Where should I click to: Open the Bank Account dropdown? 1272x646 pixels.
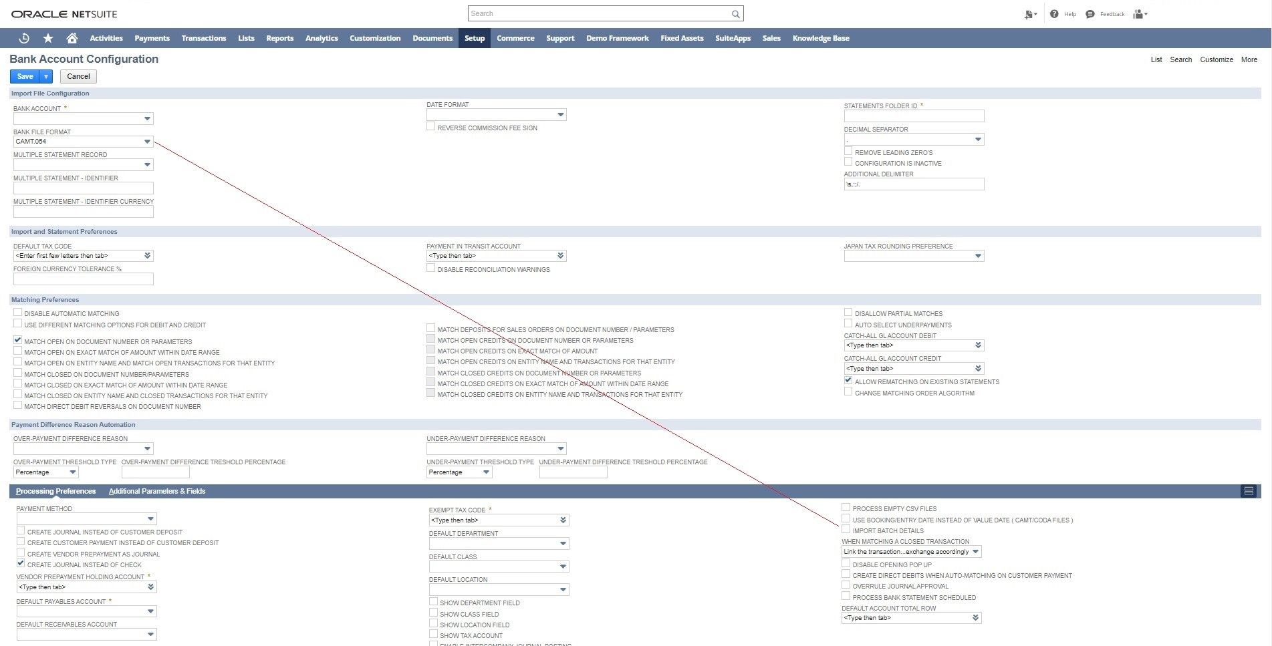pyautogui.click(x=147, y=119)
